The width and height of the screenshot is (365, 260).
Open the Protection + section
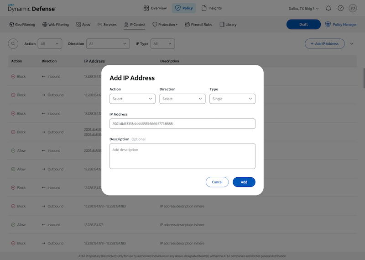(165, 25)
